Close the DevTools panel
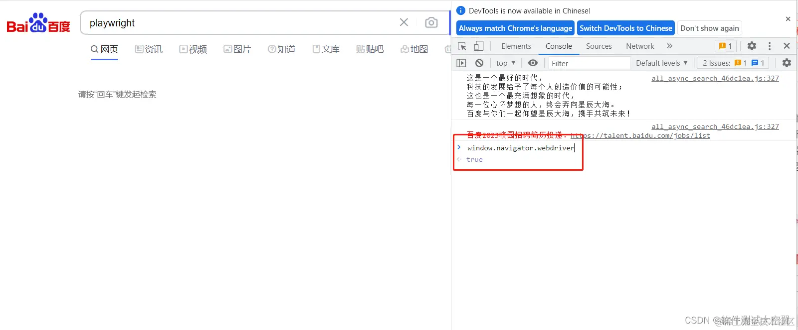The image size is (798, 330). (x=787, y=46)
